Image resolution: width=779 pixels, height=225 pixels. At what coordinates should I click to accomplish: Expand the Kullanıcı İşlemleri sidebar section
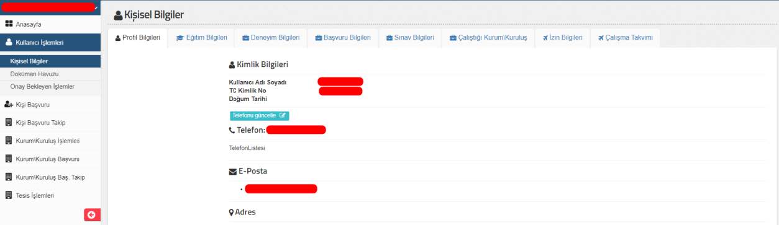(50, 43)
